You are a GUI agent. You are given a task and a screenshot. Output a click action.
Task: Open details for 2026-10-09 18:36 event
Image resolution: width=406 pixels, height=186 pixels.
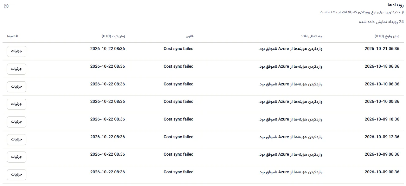click(x=16, y=122)
